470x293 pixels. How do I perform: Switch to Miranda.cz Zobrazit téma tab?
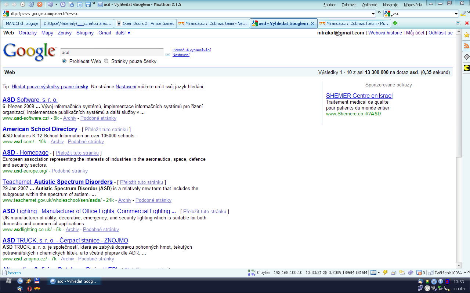(213, 23)
